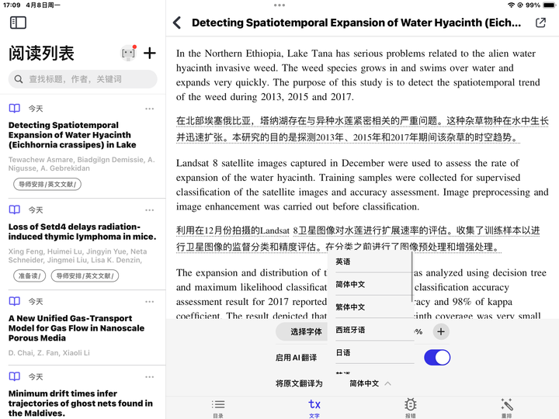Image resolution: width=559 pixels, height=419 pixels.
Task: Check the battery indicator in status bar
Action: (549, 5)
